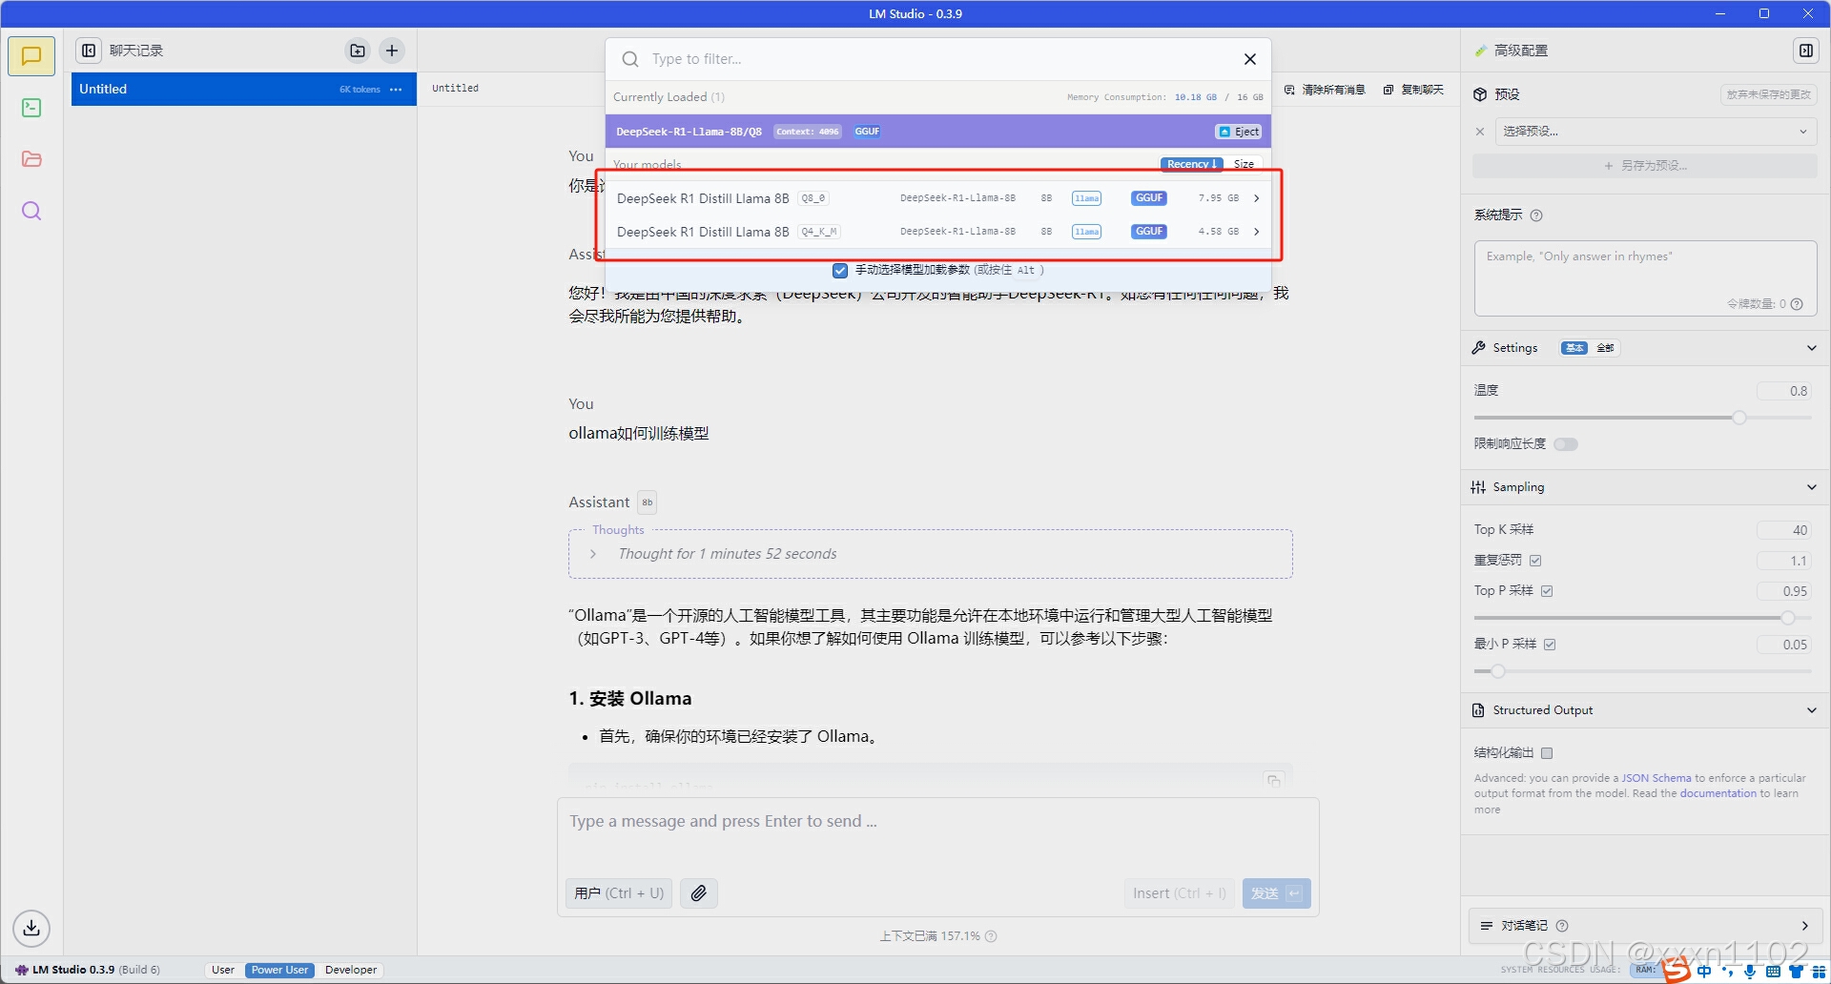Duplicate the chat with 复制聊天
1831x984 pixels.
[x=1413, y=90]
